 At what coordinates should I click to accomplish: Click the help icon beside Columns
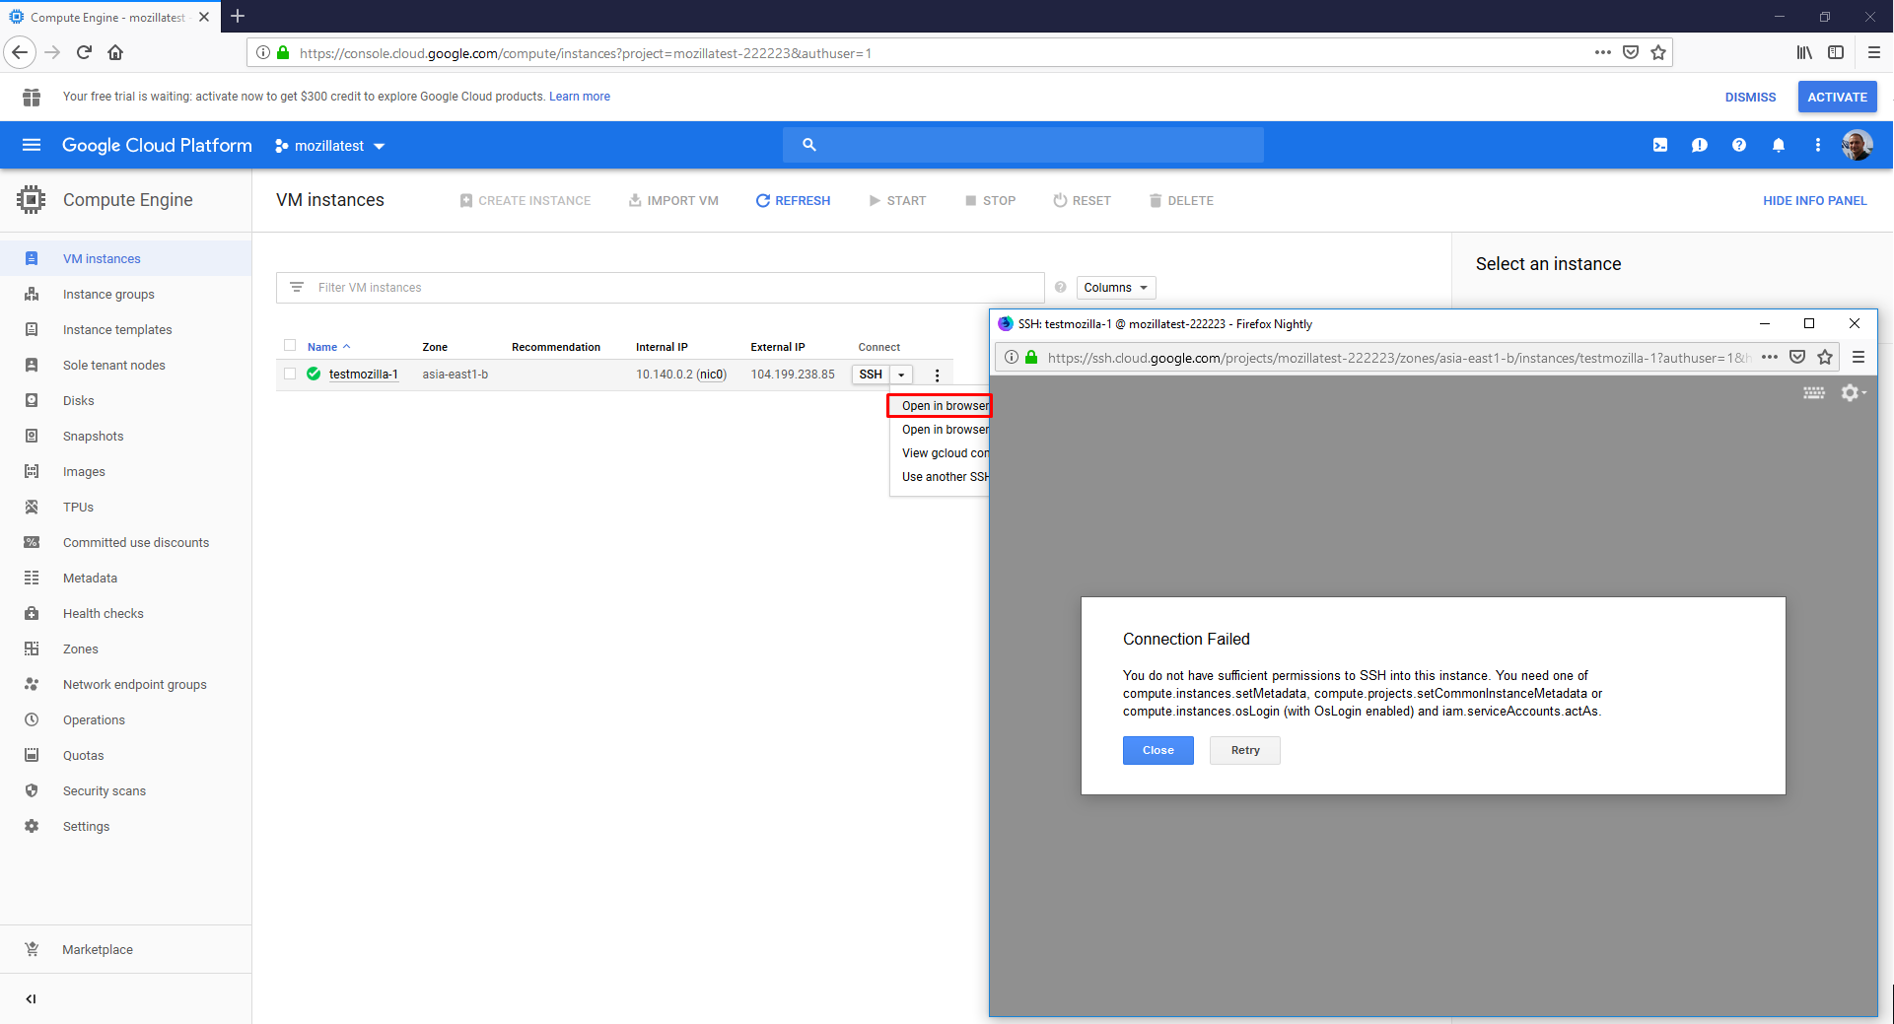pyautogui.click(x=1061, y=288)
